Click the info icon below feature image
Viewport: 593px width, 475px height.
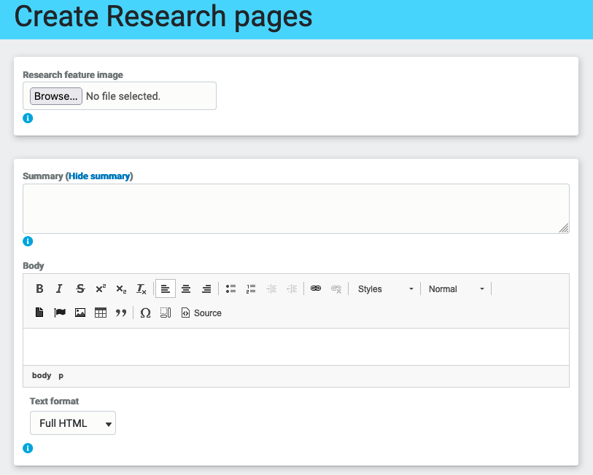tap(28, 118)
